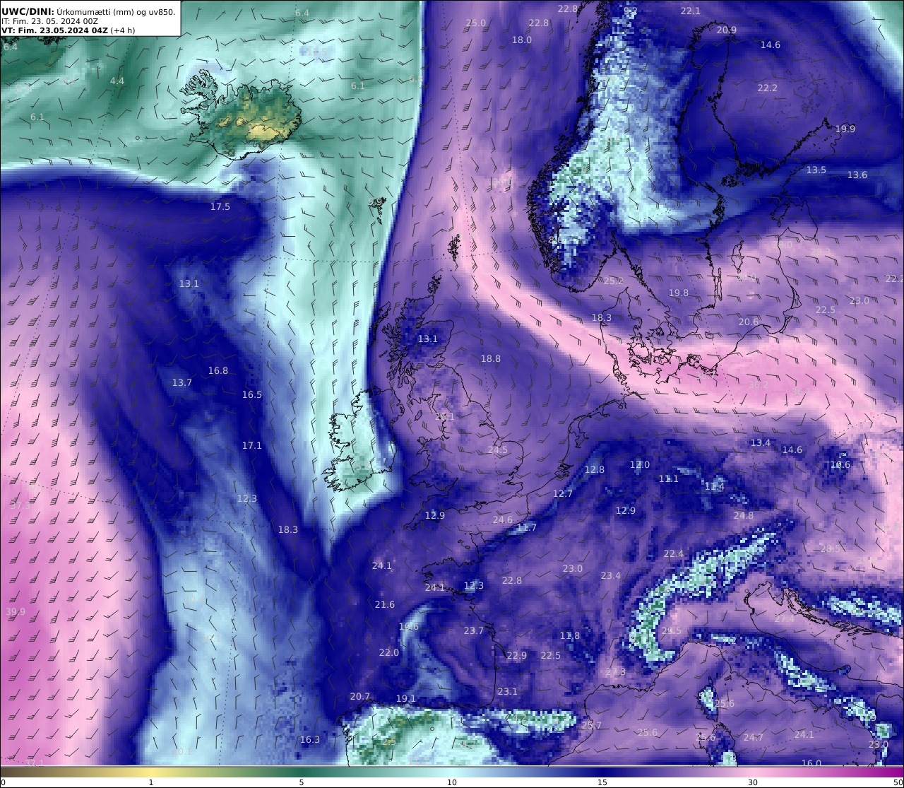The width and height of the screenshot is (904, 788).
Task: Click the value 22.9 over southwest France
Action: pyautogui.click(x=517, y=655)
